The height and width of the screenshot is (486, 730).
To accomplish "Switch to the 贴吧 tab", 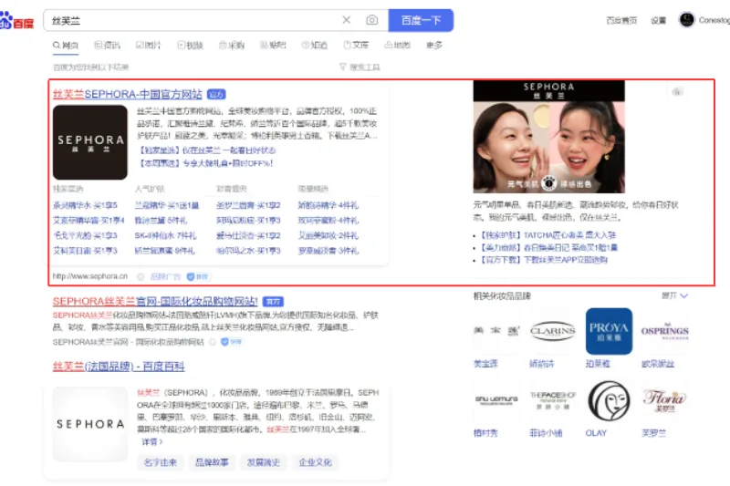I will pos(273,45).
